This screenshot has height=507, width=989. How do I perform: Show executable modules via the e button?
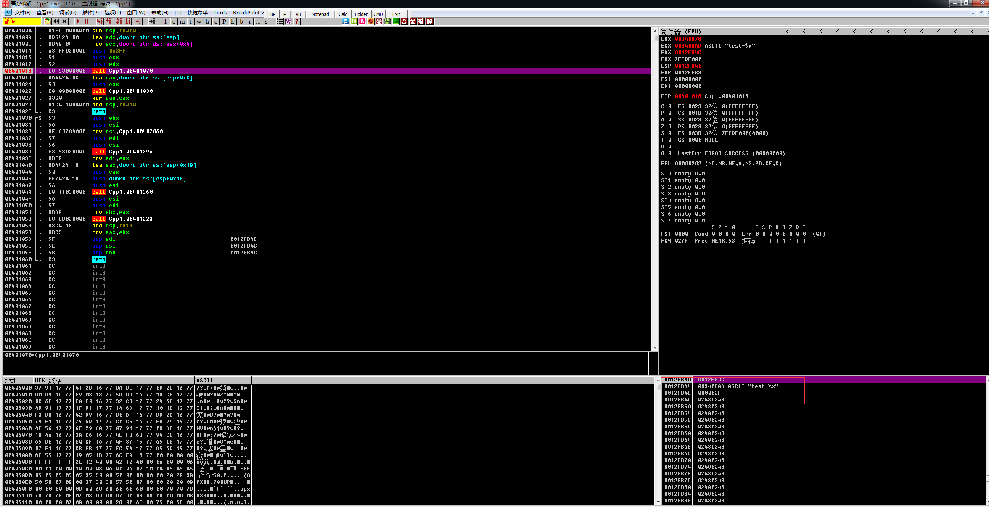pyautogui.click(x=174, y=21)
